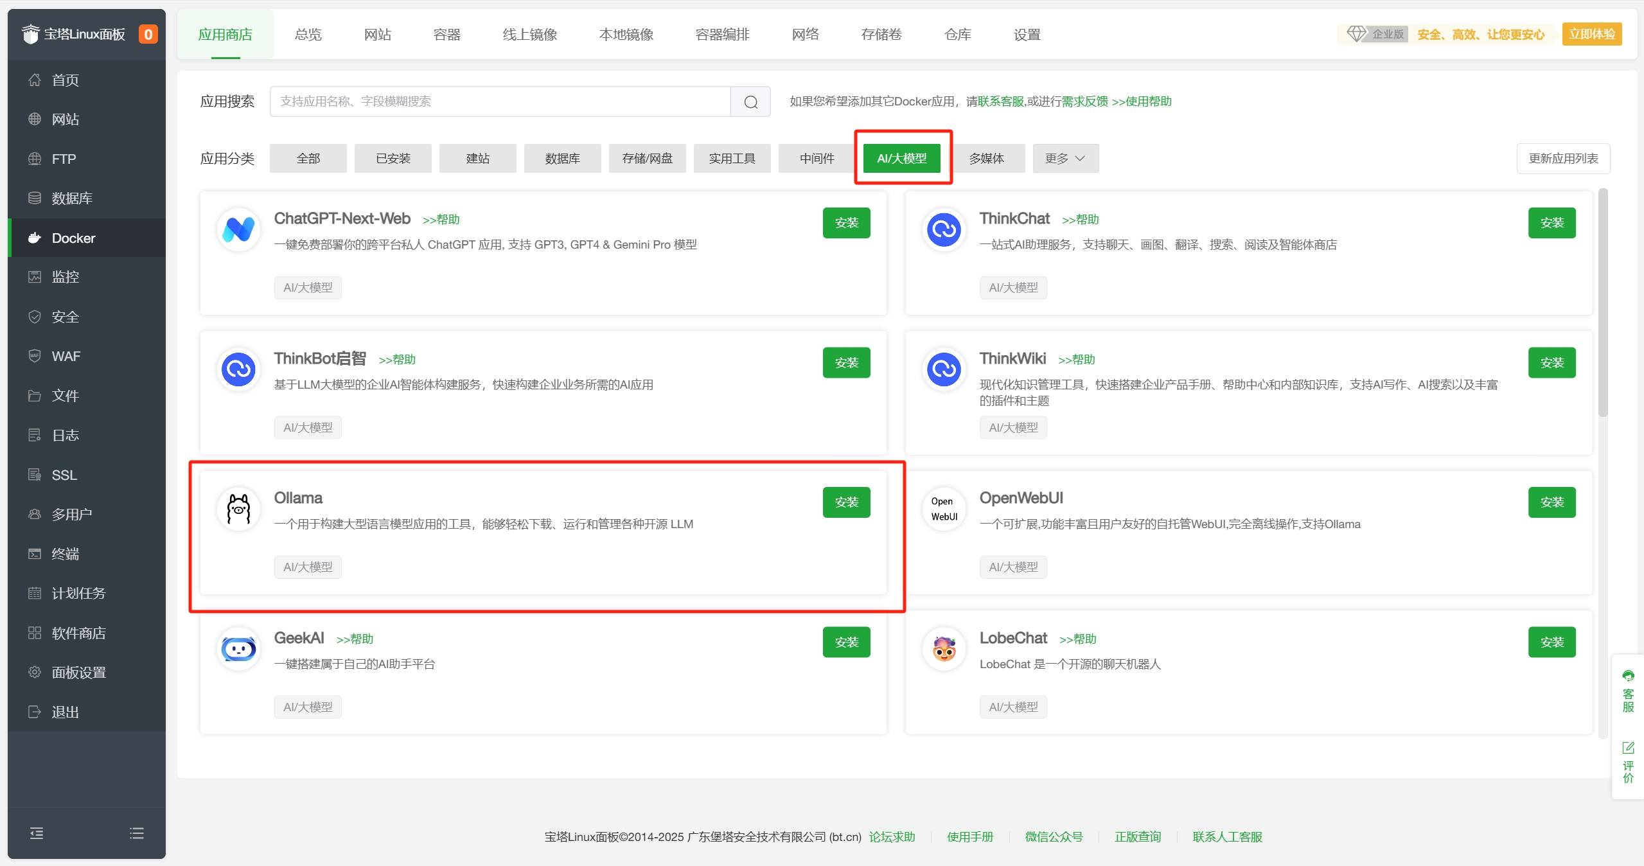Viewport: 1644px width, 866px height.
Task: Install the Ollama application
Action: 846,502
